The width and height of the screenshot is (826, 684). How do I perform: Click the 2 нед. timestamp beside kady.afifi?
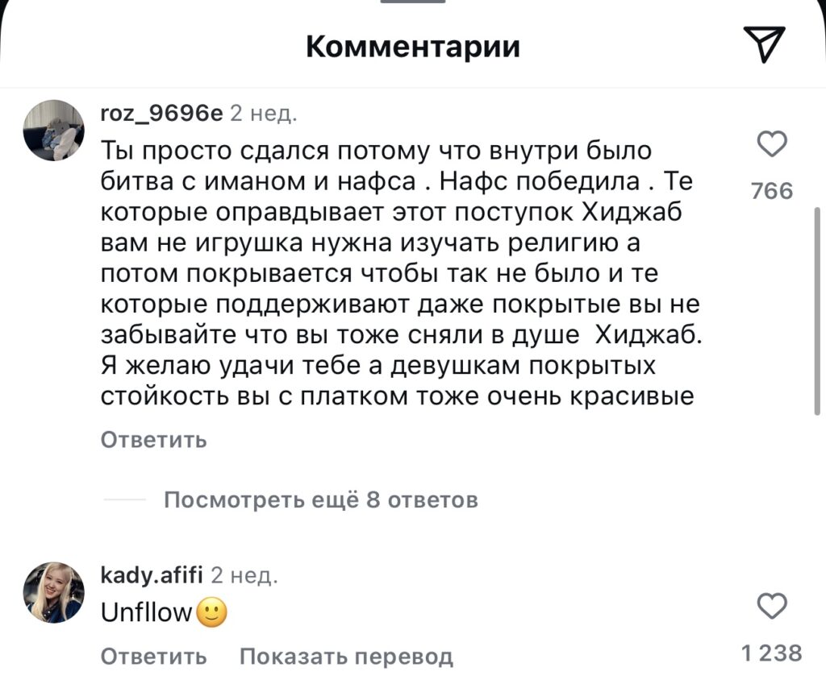coord(244,575)
